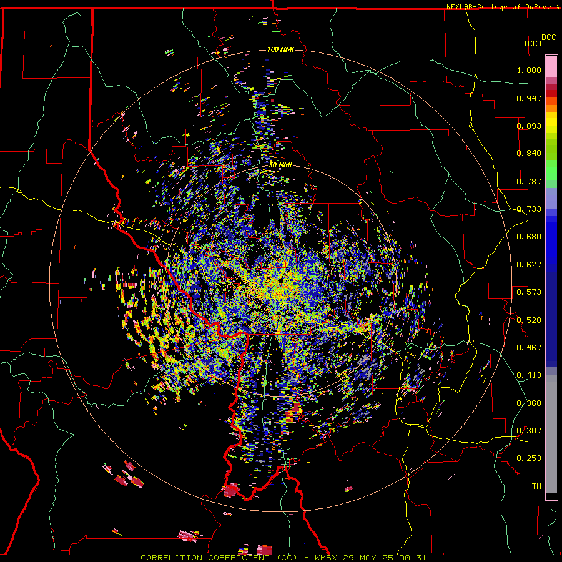Viewport: 562px width, 562px height.
Task: Click the 50 NMI range ring label
Action: (x=280, y=165)
